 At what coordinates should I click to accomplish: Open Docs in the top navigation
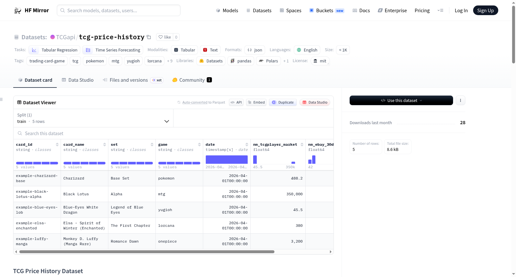point(361,11)
